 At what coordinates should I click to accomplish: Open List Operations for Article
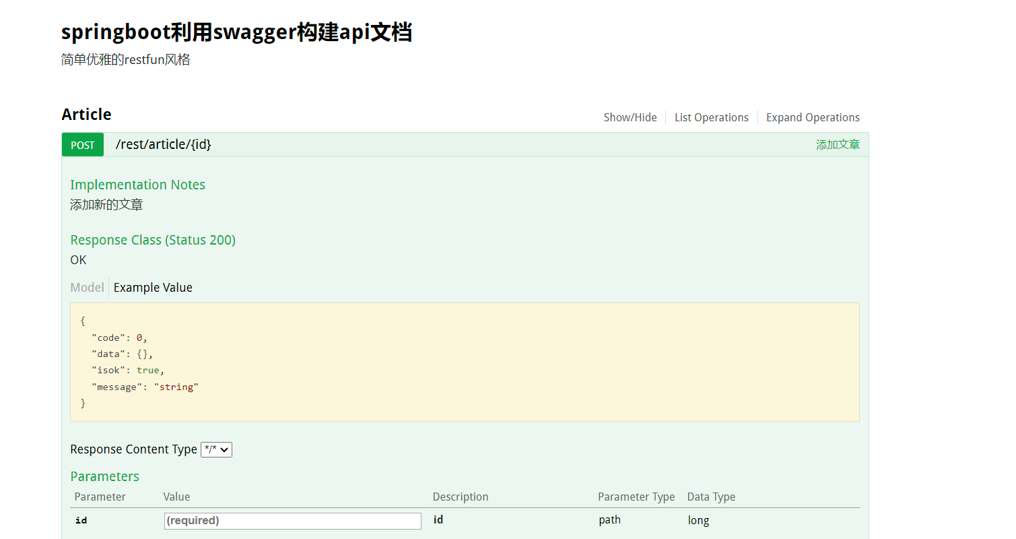coord(712,117)
